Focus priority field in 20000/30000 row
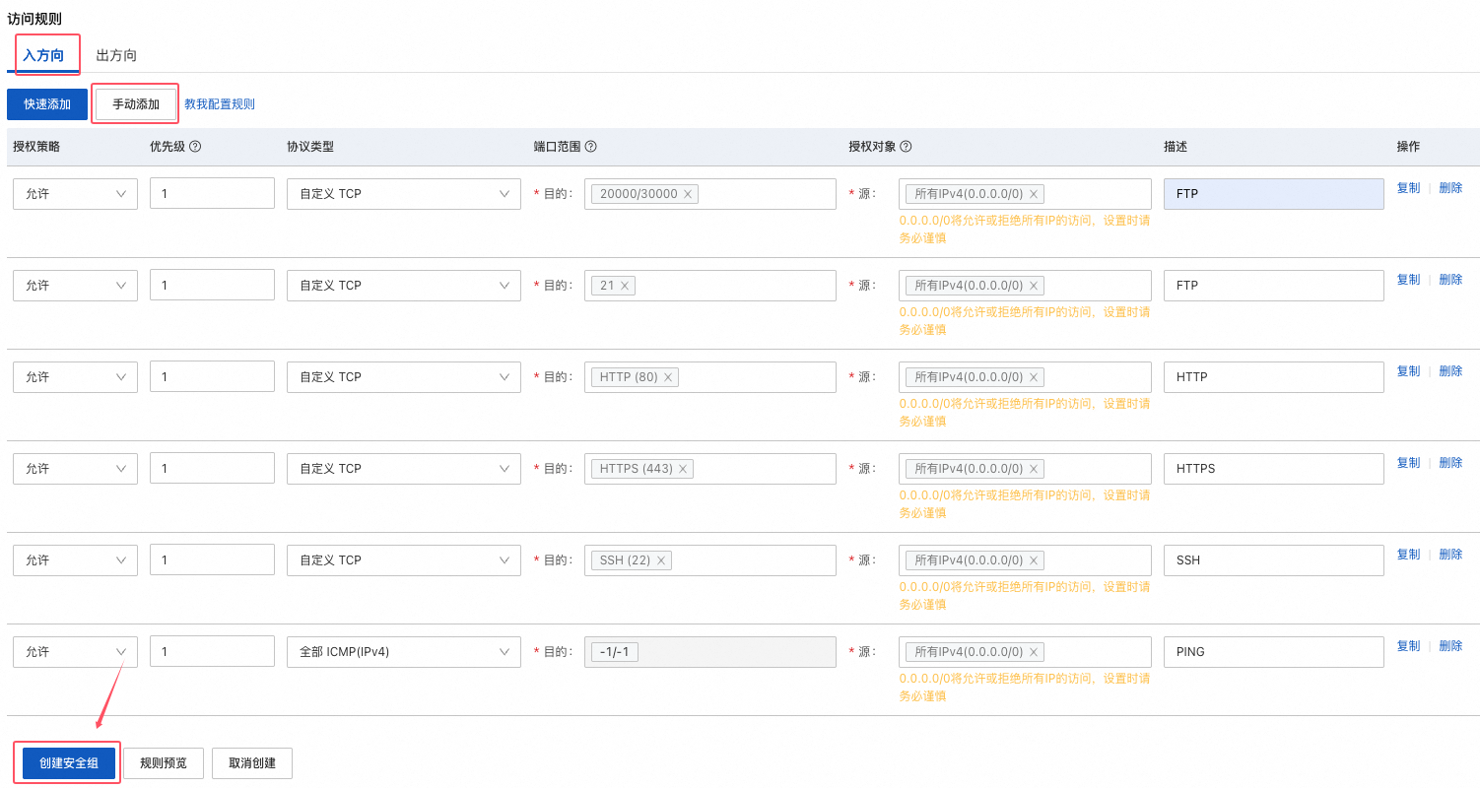This screenshot has height=788, width=1480. pos(212,194)
